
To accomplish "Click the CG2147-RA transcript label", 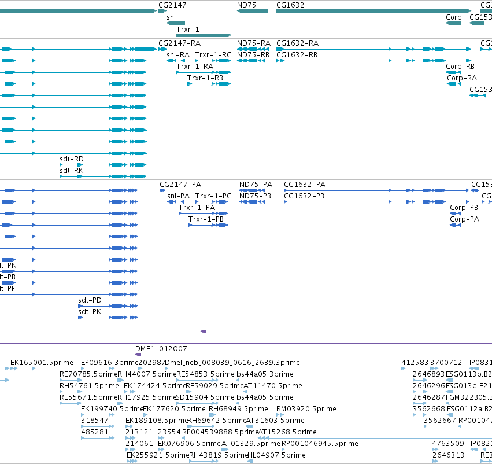I will click(x=179, y=43).
